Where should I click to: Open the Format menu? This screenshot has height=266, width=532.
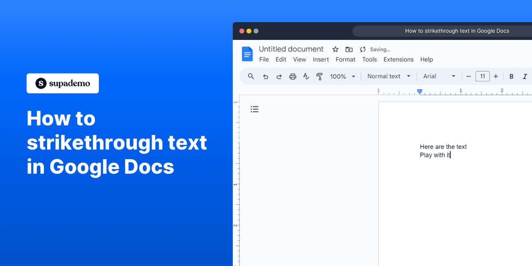click(345, 59)
